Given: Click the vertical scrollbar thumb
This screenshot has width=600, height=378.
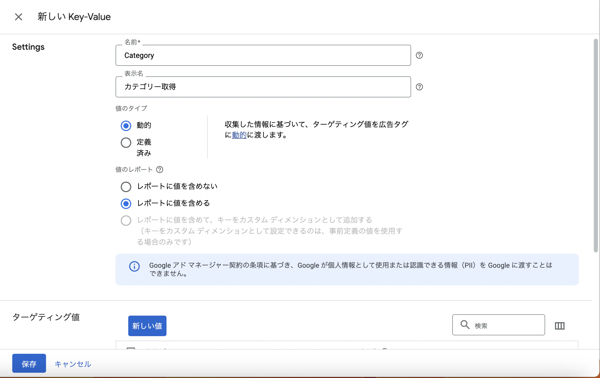Looking at the screenshot, I should click(596, 145).
